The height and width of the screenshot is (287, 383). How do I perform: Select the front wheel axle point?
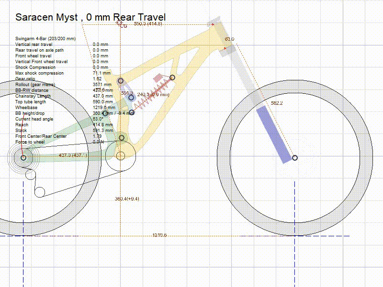tap(295, 158)
